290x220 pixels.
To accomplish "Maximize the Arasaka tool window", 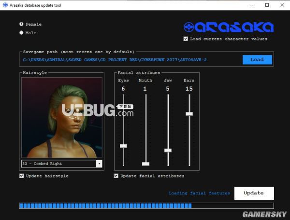I will coord(267,5).
